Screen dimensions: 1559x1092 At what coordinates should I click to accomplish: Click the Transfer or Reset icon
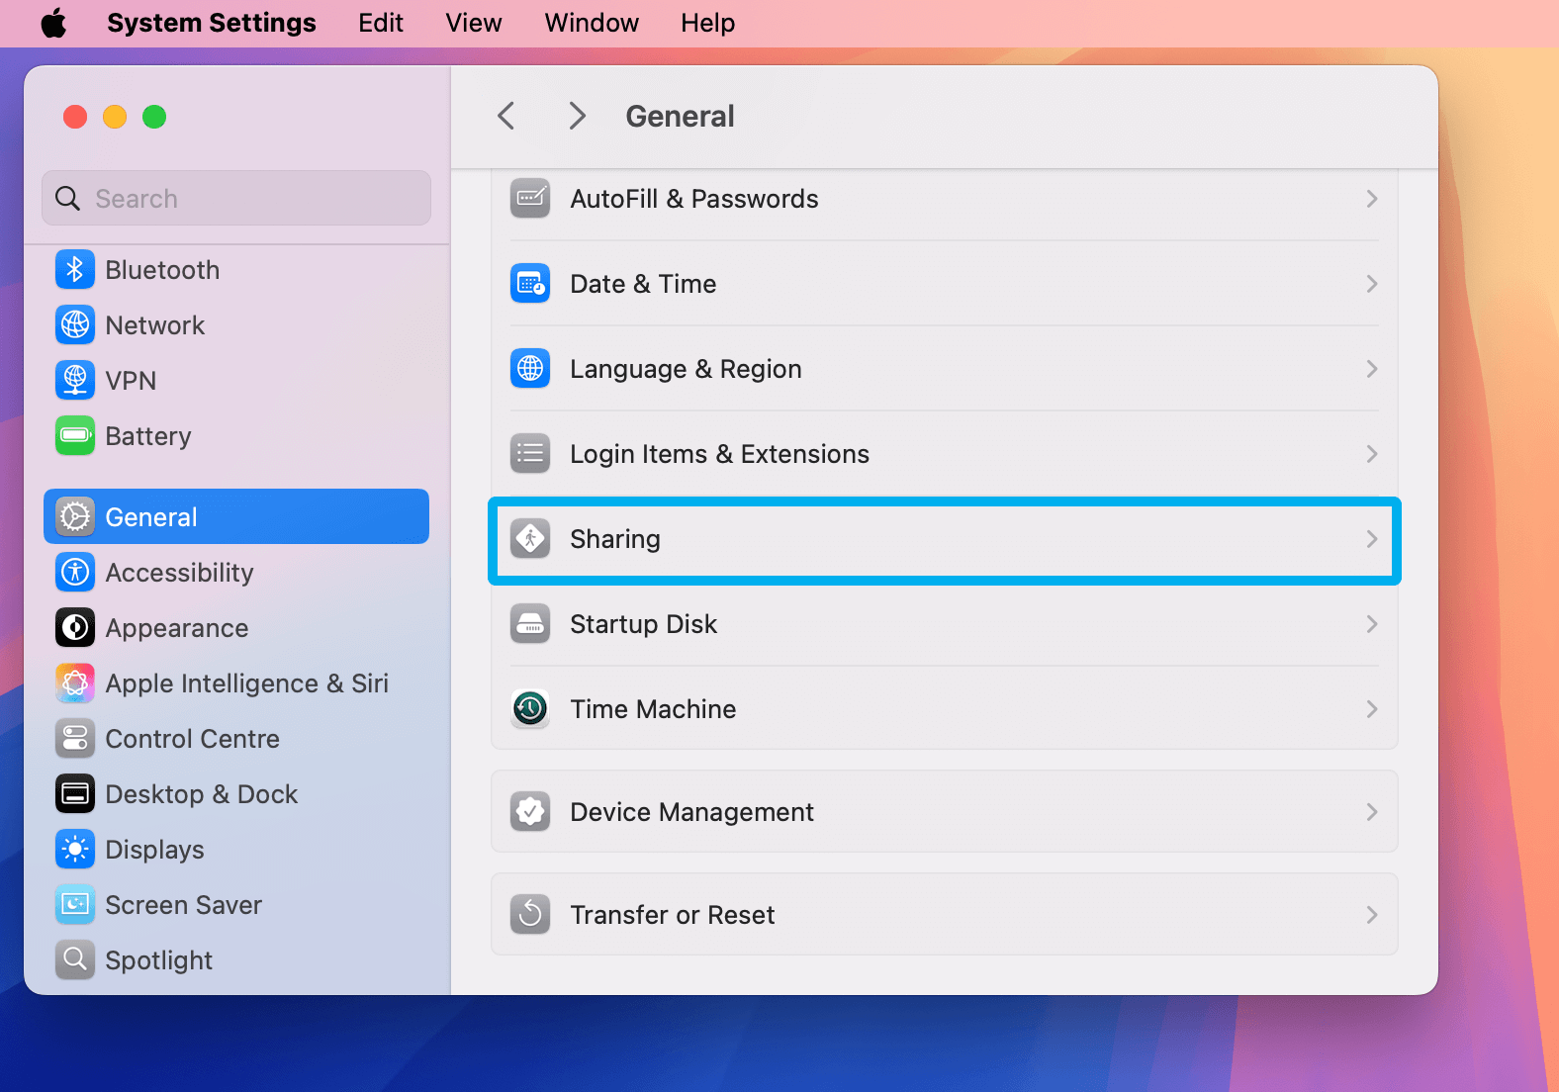point(530,915)
